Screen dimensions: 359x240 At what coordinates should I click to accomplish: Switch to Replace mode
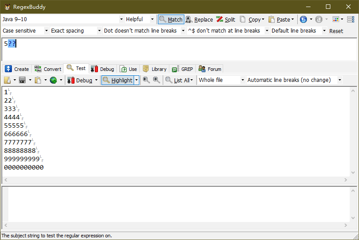click(x=199, y=19)
